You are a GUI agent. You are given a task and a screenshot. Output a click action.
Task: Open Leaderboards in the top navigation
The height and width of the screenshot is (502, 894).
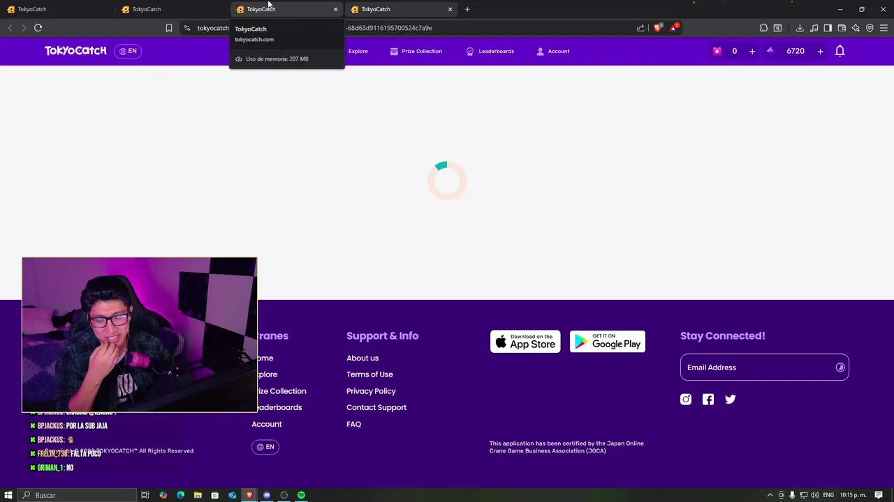point(490,51)
